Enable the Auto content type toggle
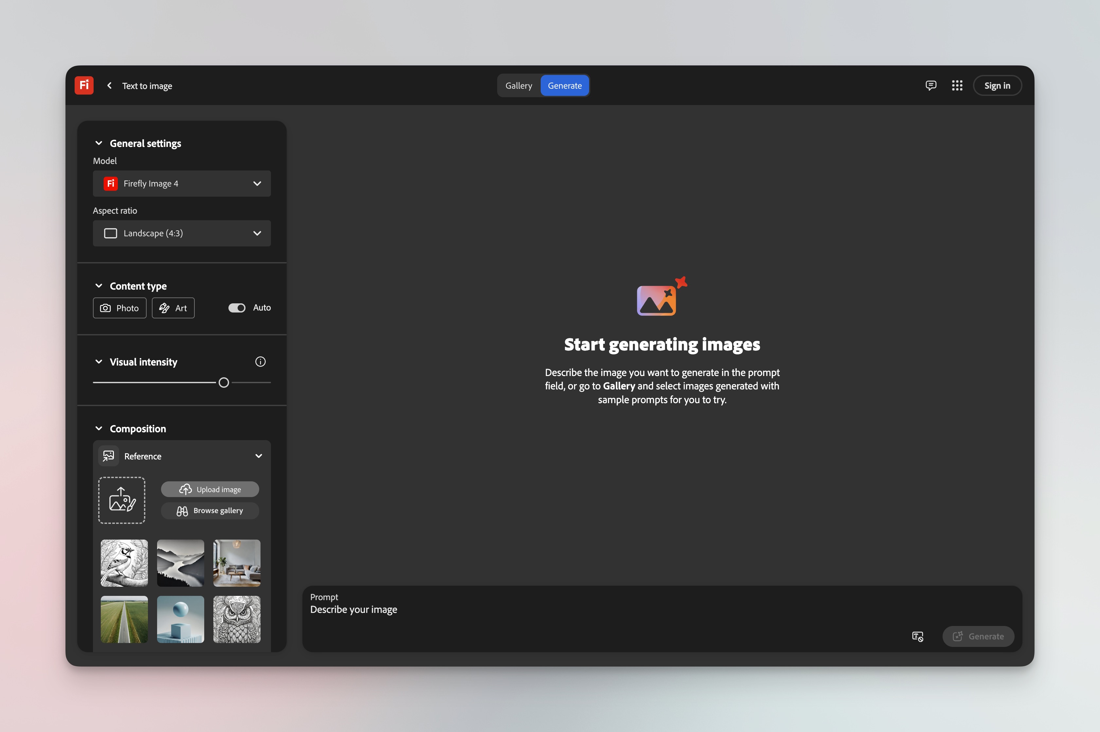The image size is (1100, 732). point(237,307)
